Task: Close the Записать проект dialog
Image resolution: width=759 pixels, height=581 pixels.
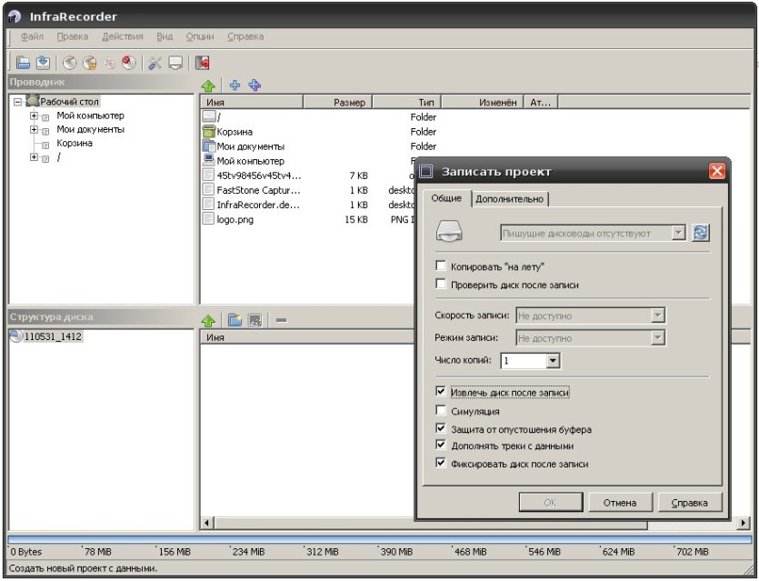Action: [x=717, y=171]
